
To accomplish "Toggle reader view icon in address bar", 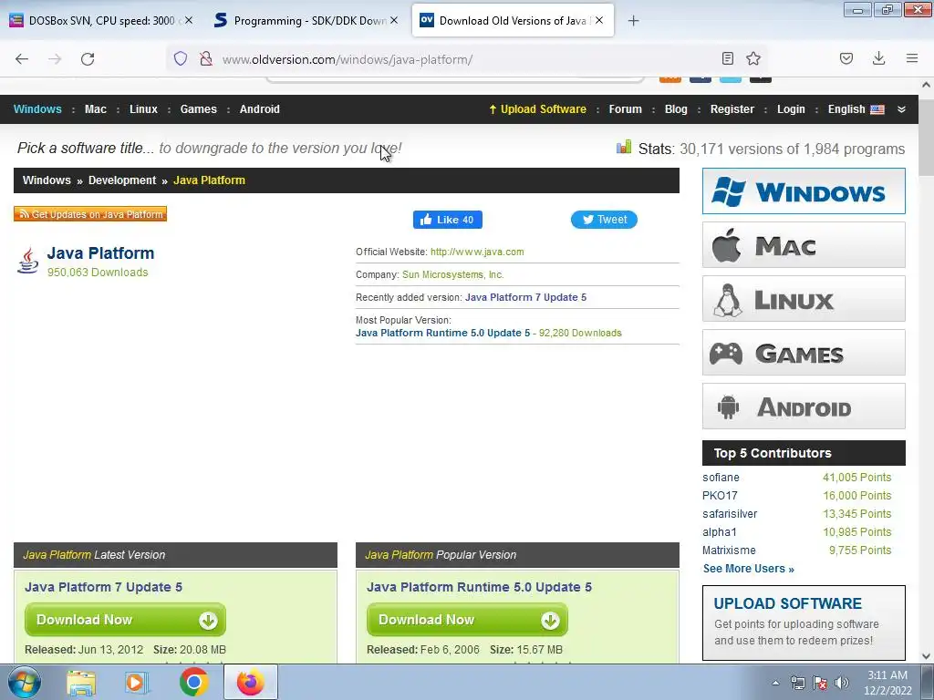I will 727,58.
